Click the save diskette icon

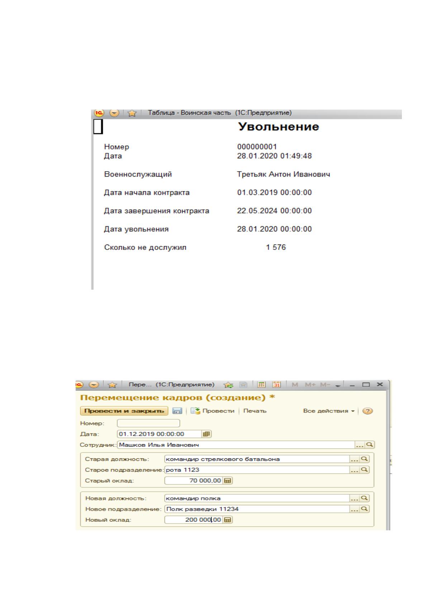click(x=177, y=411)
